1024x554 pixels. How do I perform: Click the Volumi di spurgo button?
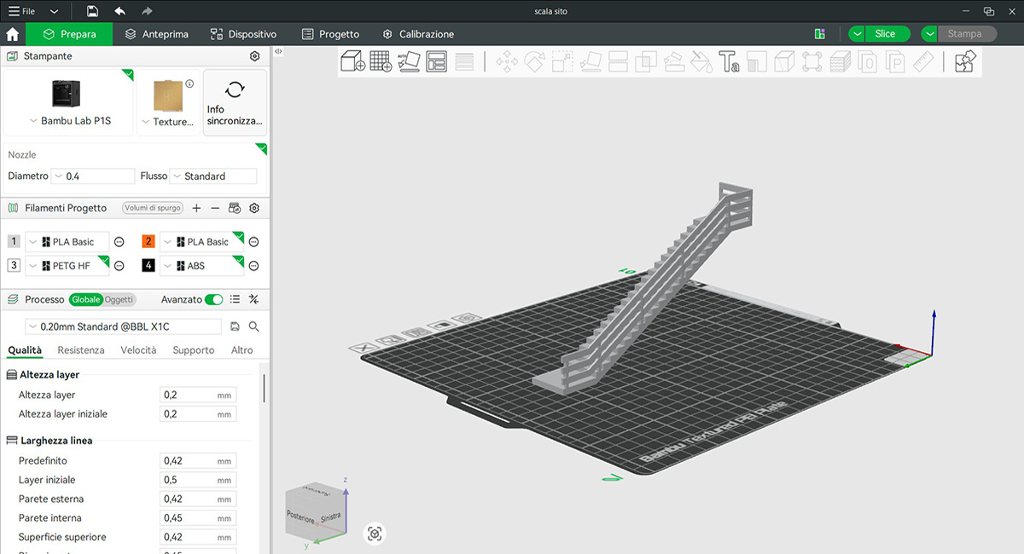(x=153, y=208)
